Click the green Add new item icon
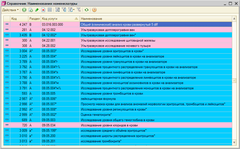Viewport: 240px width, 149px height. click(x=24, y=10)
